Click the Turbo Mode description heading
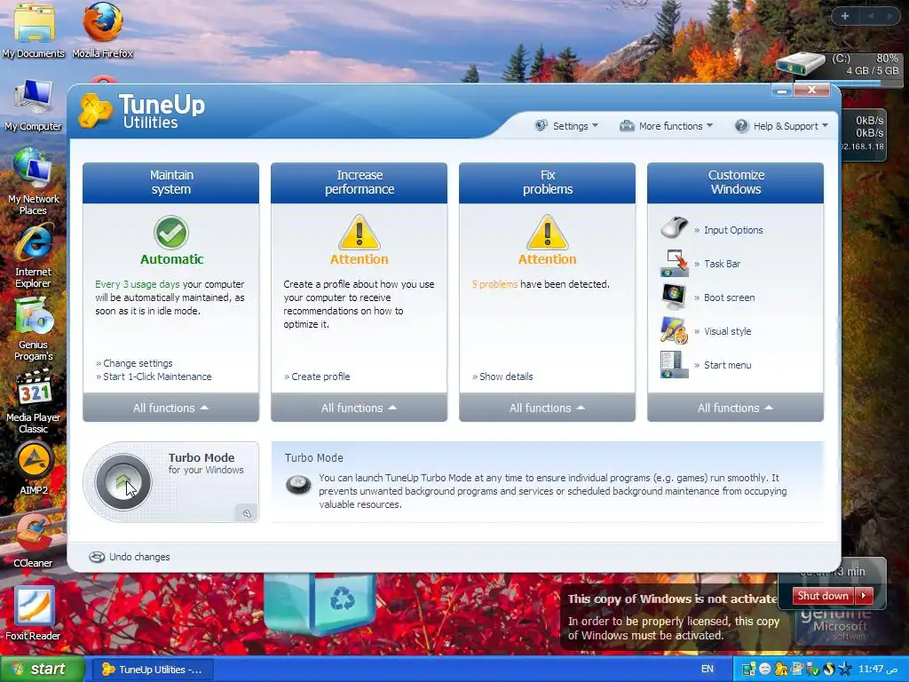This screenshot has width=909, height=682. [x=313, y=457]
